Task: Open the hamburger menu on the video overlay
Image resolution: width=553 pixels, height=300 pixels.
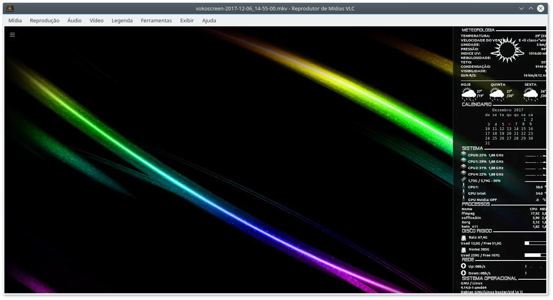Action: click(x=12, y=35)
